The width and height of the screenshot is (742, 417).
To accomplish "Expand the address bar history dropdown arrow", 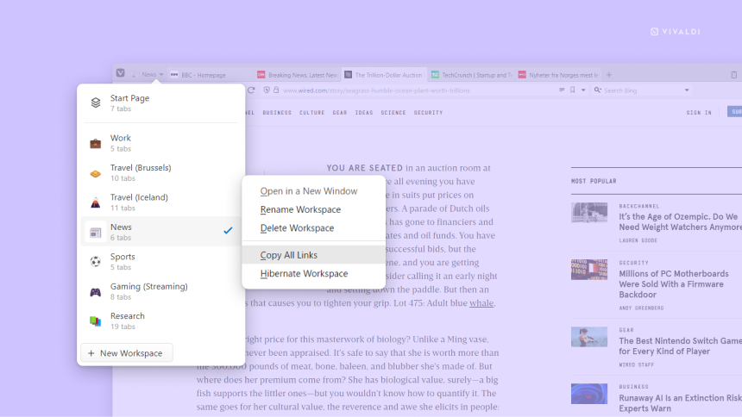I will click(583, 90).
